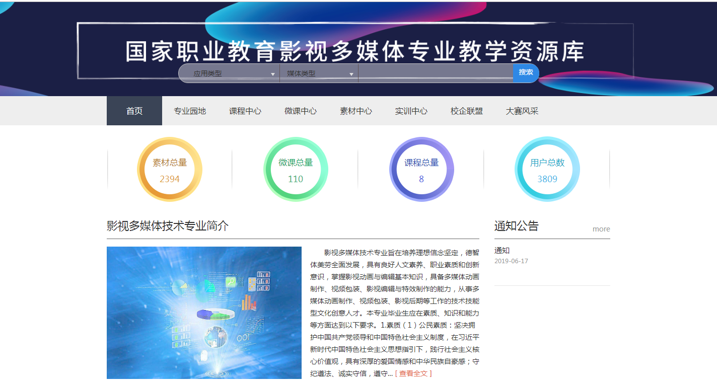Screen dimensions: 717x384
Task: Click the search keyword input field
Action: coord(436,73)
